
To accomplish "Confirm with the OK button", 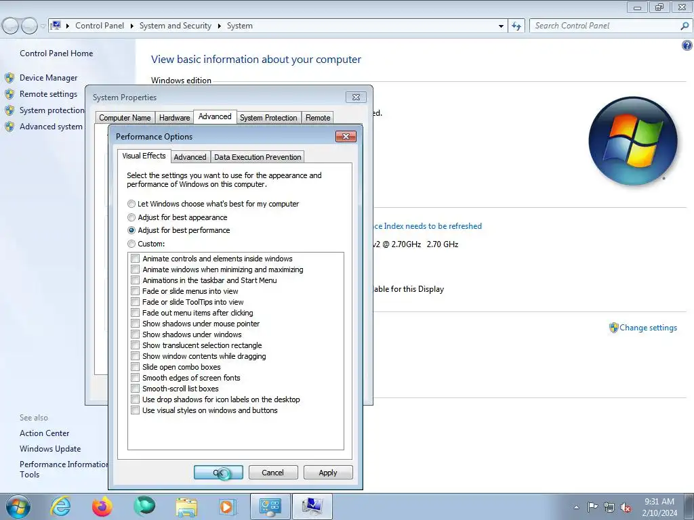I will click(x=218, y=472).
